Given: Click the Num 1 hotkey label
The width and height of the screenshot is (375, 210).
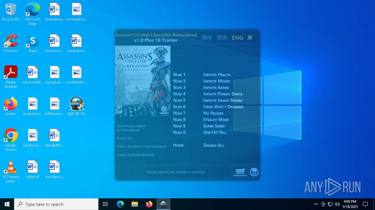Looking at the screenshot, I should 179,75.
